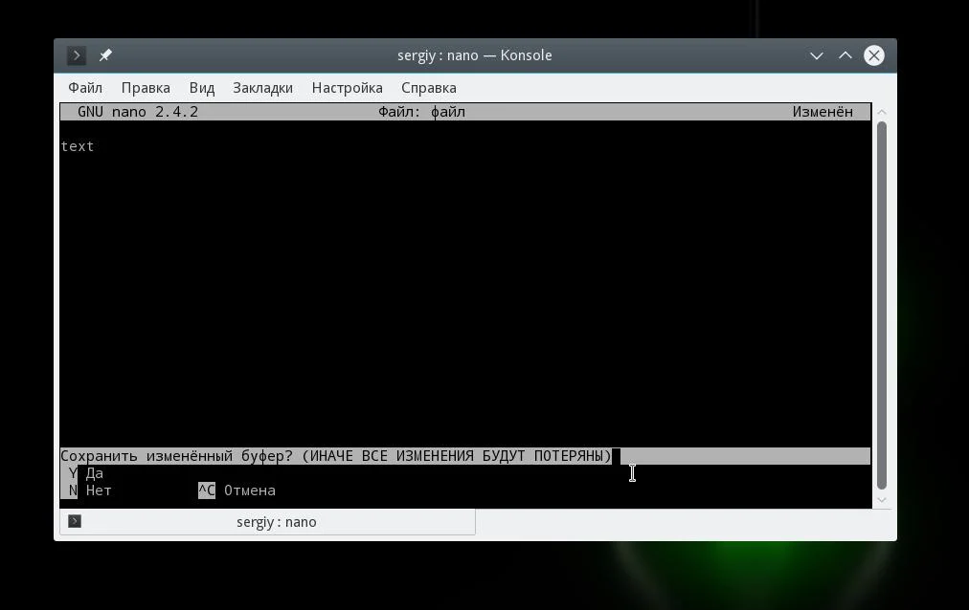Select the 'sergiy : nano' tab

coord(267,522)
